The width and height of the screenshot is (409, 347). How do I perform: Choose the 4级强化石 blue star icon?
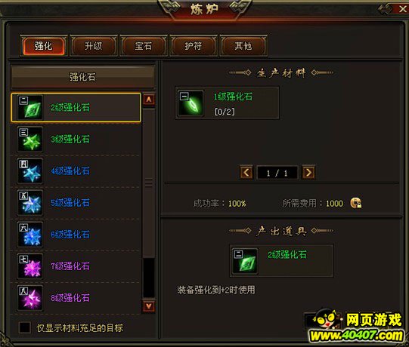coord(30,171)
